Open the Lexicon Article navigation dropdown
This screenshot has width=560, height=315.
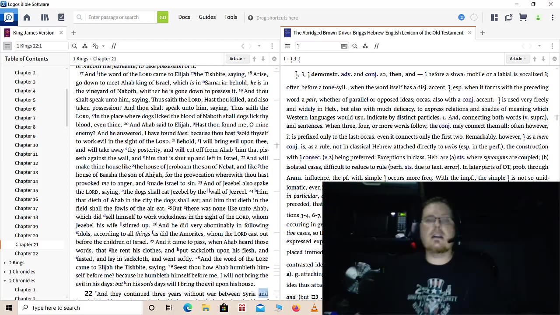(518, 59)
